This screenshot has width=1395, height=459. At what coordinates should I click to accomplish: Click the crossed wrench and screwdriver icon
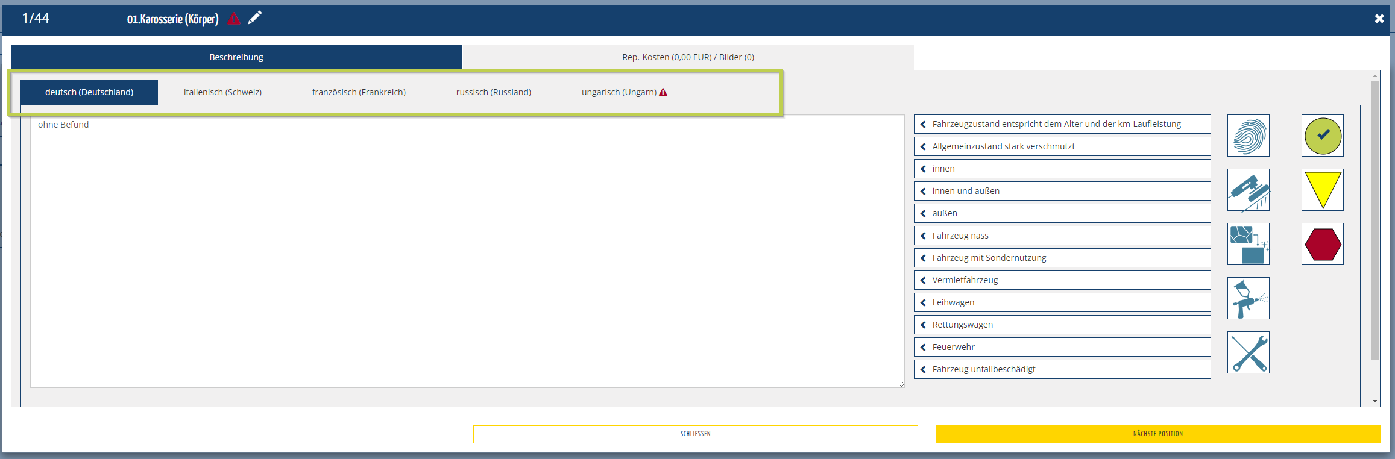pos(1248,352)
